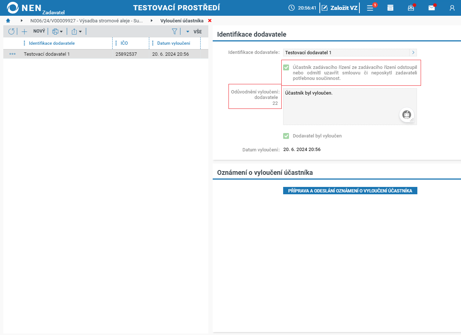The image size is (461, 335).
Task: Expand the VŠE filter dropdown arrow
Action: [188, 32]
